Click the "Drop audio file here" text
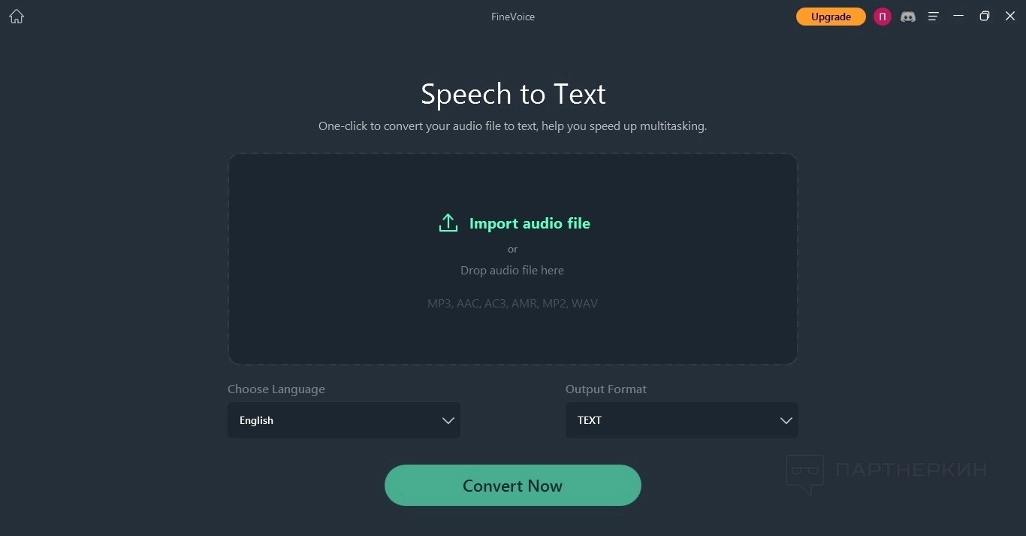1026x536 pixels. point(512,271)
